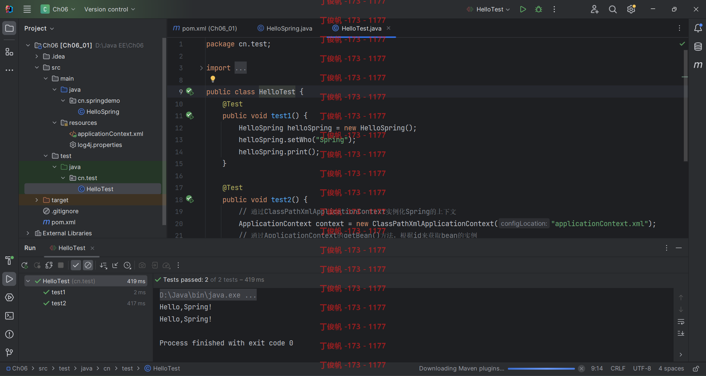Open test history clock icon
This screenshot has width=706, height=376.
pos(127,265)
